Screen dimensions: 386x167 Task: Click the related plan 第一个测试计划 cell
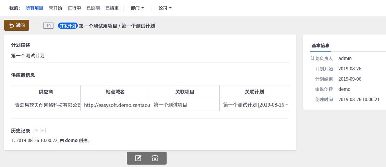pyautogui.click(x=254, y=105)
